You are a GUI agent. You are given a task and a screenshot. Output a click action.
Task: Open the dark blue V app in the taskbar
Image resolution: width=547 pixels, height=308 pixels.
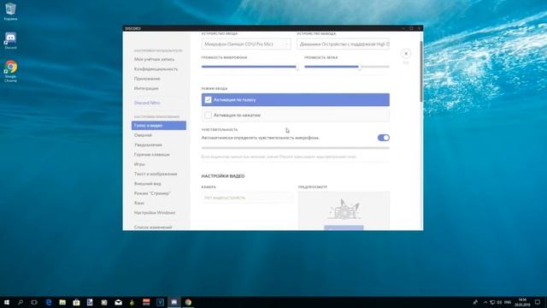point(160,302)
